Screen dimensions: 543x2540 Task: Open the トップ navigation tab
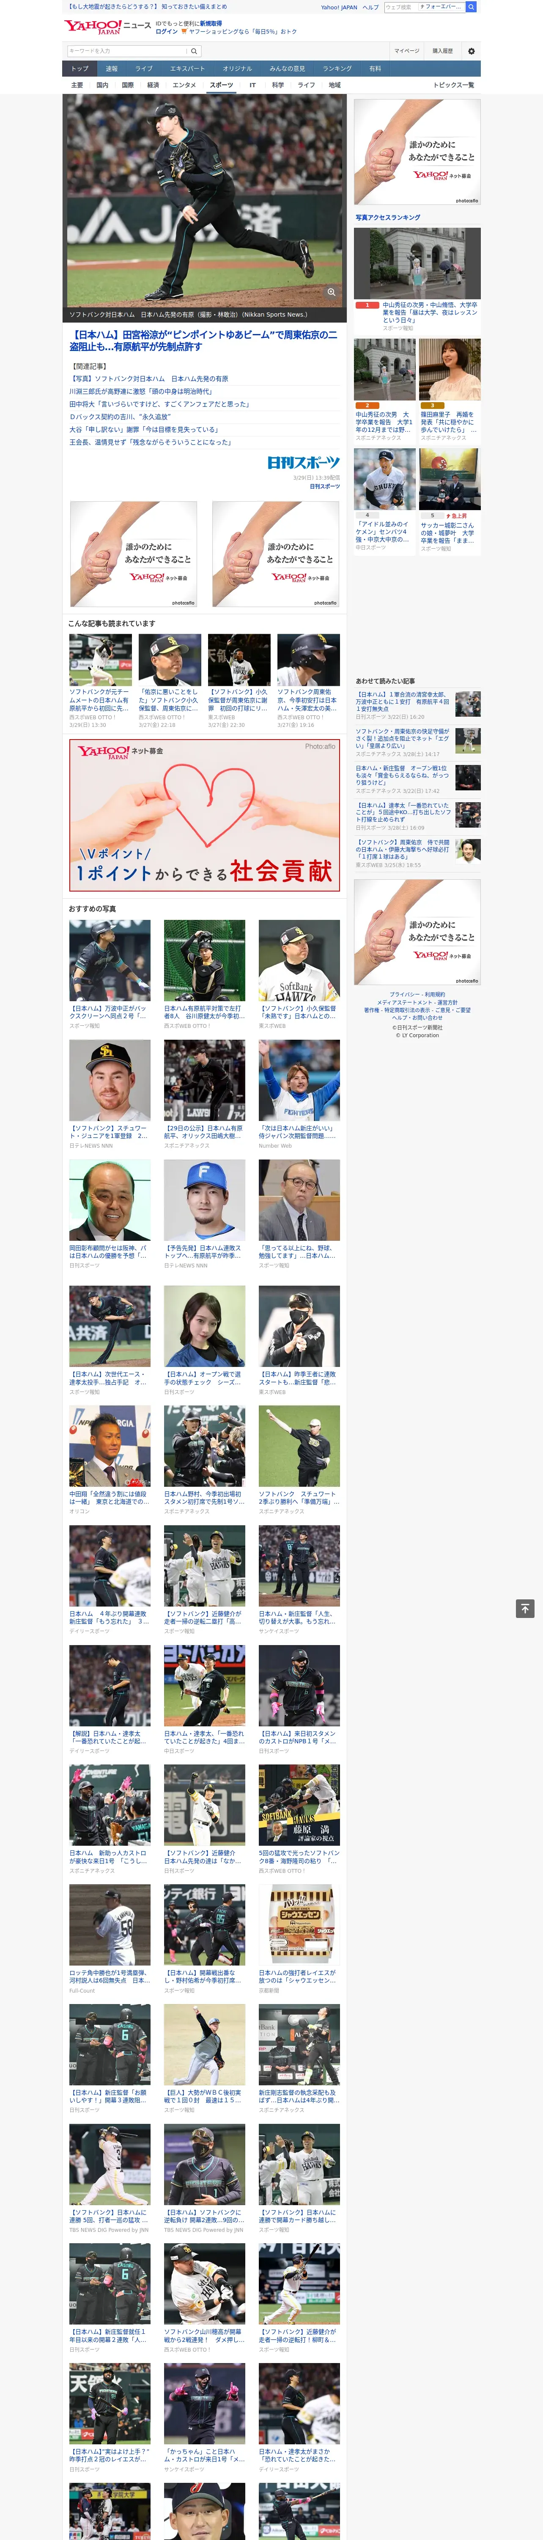(80, 69)
